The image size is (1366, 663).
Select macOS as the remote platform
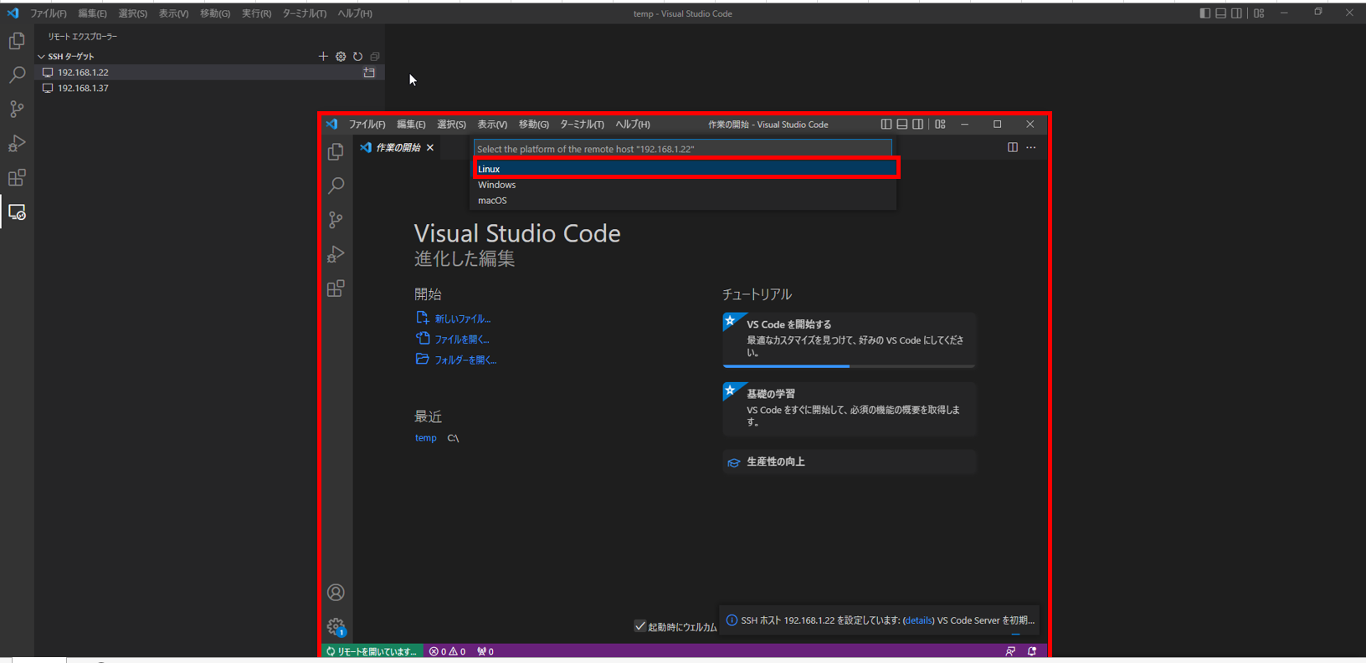tap(684, 201)
